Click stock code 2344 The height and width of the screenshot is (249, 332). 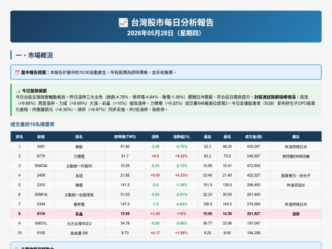[41, 204]
